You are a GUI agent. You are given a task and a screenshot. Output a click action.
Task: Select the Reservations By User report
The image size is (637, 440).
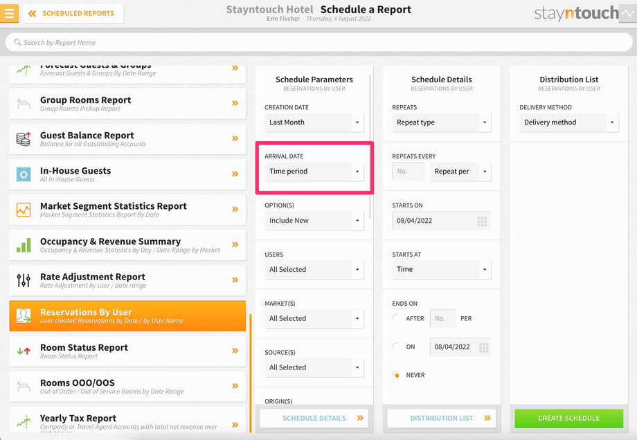click(x=127, y=315)
